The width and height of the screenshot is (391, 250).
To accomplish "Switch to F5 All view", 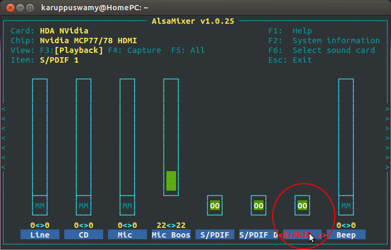I will [188, 50].
